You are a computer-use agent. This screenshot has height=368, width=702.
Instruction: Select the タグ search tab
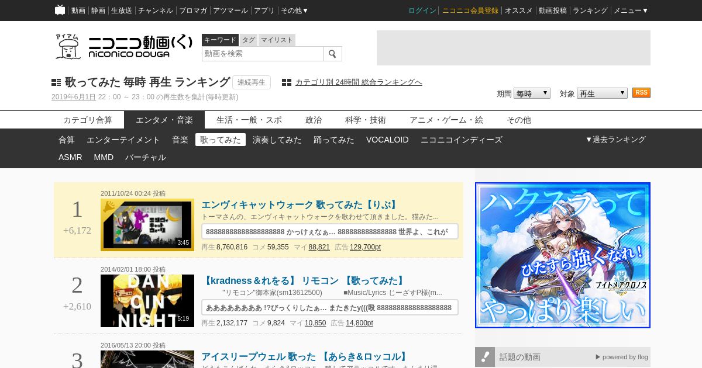pyautogui.click(x=249, y=40)
